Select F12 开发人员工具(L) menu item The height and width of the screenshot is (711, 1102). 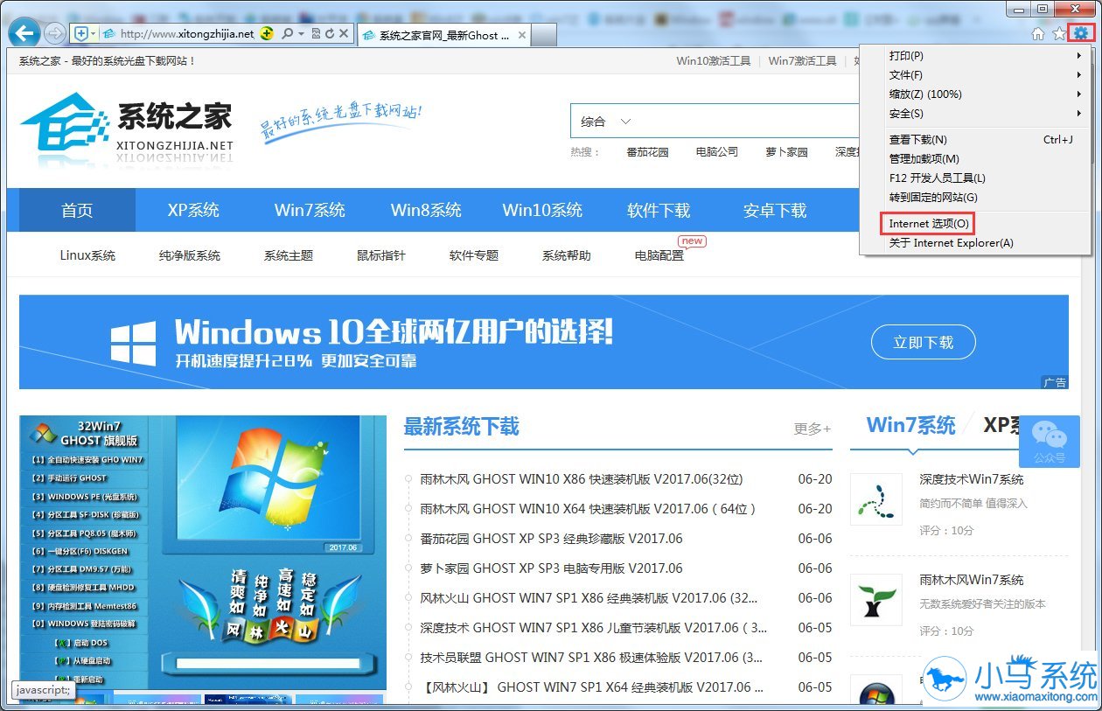tap(975, 178)
